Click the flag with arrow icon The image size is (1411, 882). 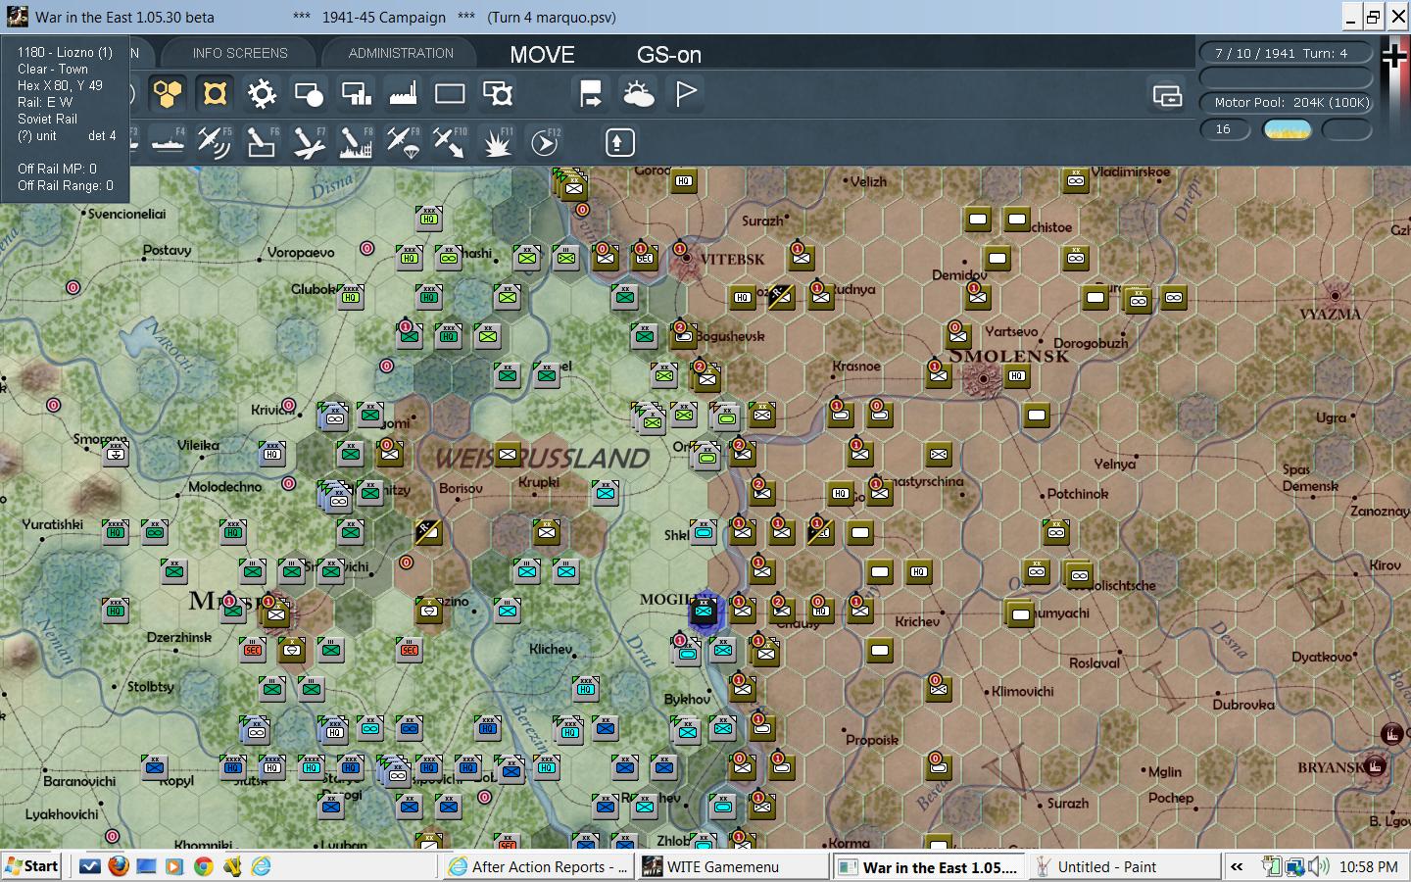tap(591, 94)
